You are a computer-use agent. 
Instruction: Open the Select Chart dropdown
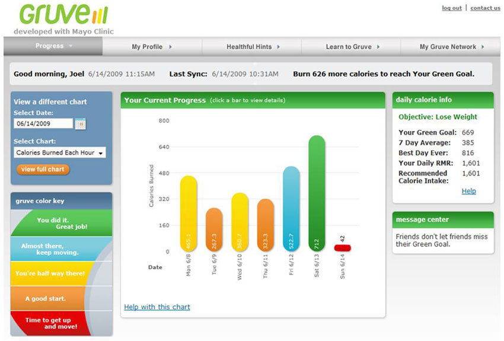[60, 152]
